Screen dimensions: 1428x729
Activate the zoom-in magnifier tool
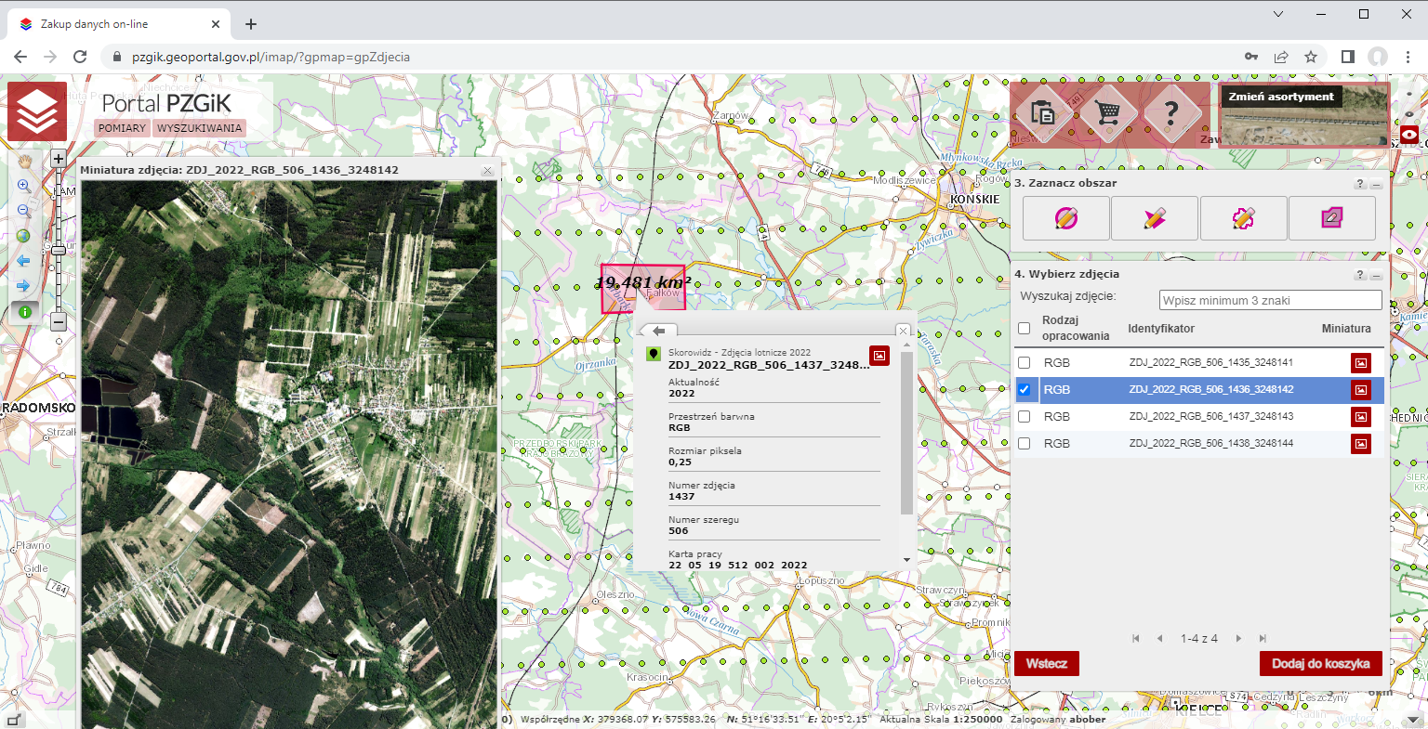pos(24,186)
